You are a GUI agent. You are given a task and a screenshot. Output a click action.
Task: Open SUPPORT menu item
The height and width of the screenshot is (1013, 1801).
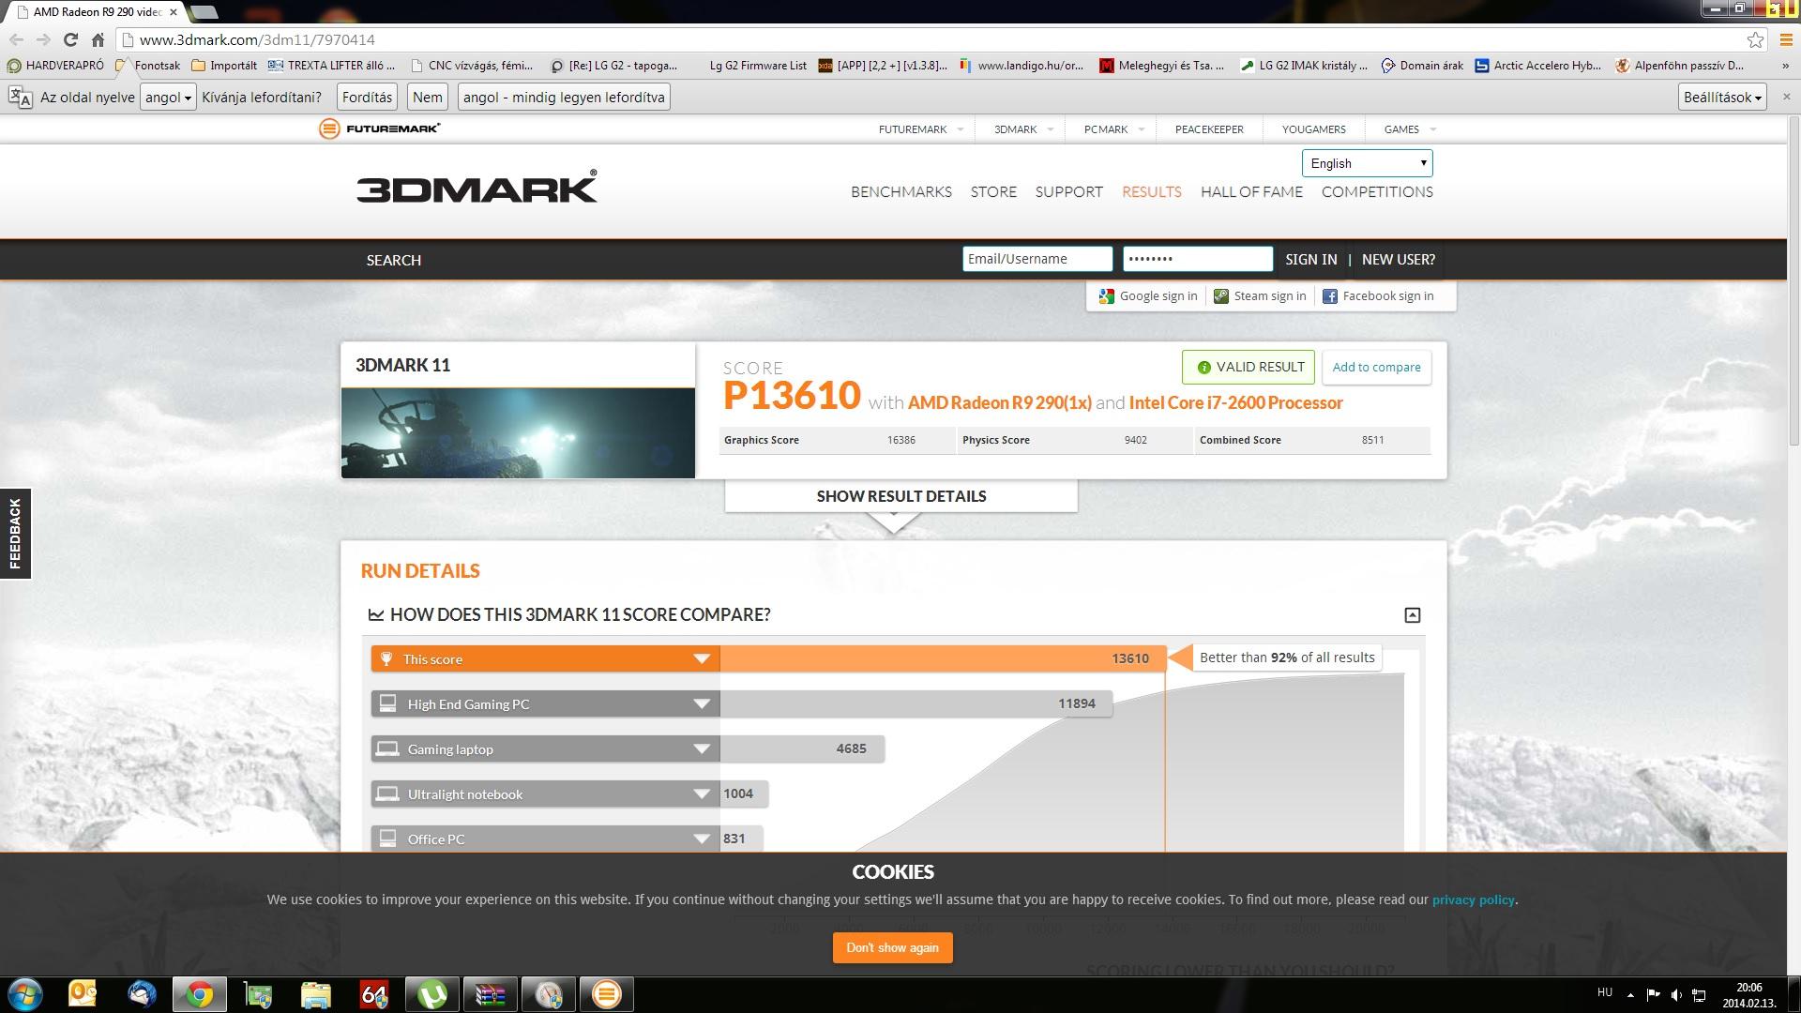tap(1068, 191)
